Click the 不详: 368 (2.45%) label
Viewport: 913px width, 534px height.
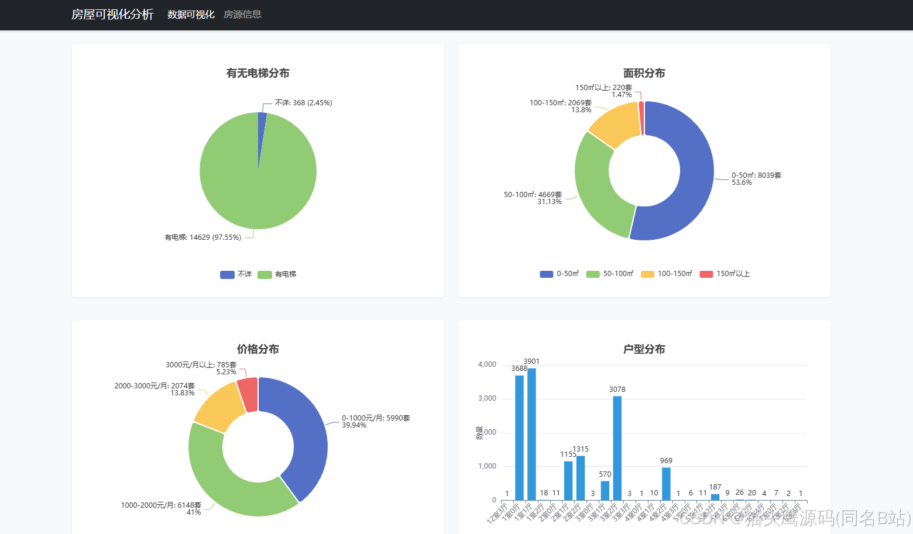pos(304,103)
